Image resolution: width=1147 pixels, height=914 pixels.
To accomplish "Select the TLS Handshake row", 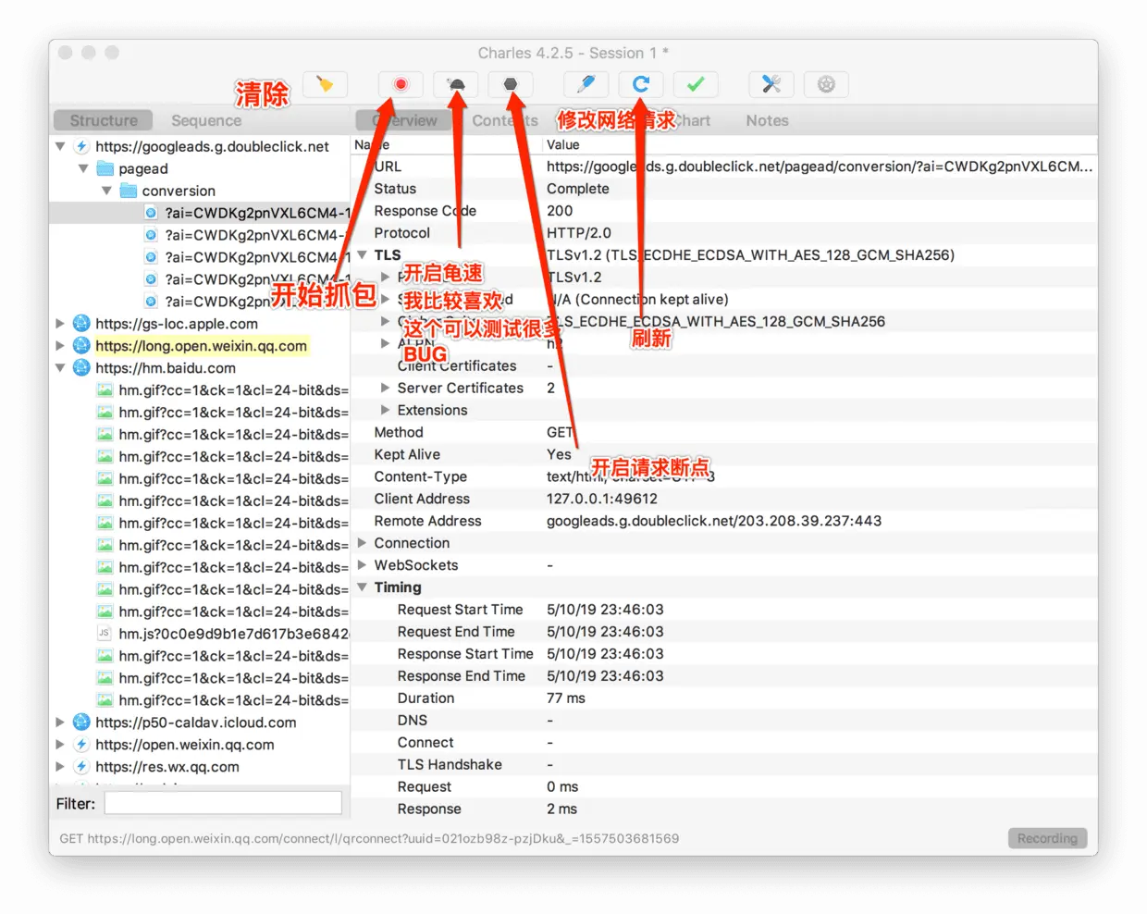I will point(724,765).
